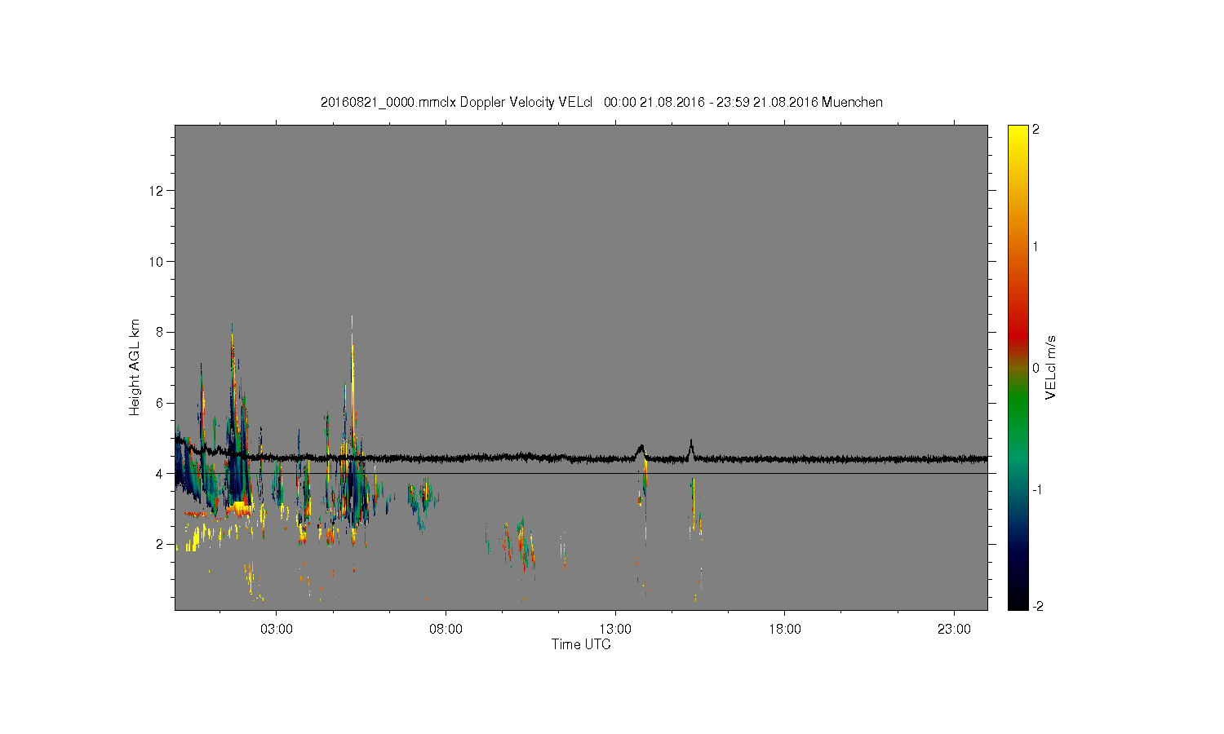Click the '18:00' time axis label

(x=785, y=630)
